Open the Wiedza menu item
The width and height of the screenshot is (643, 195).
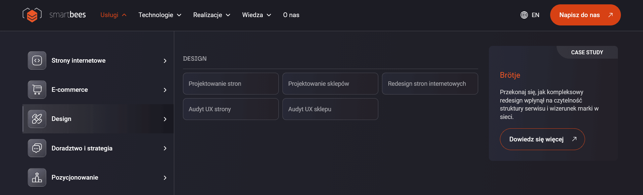point(253,15)
